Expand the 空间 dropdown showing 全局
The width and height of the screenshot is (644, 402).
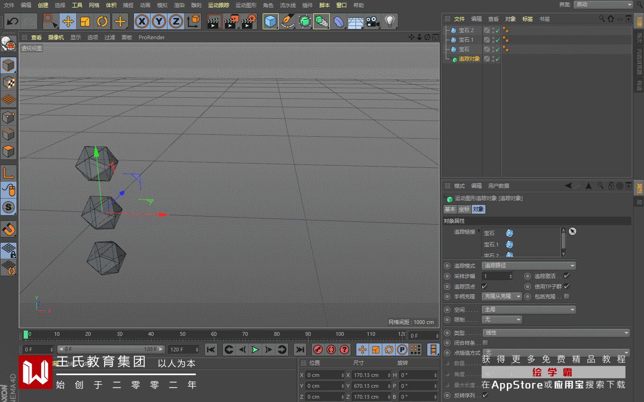(529, 310)
